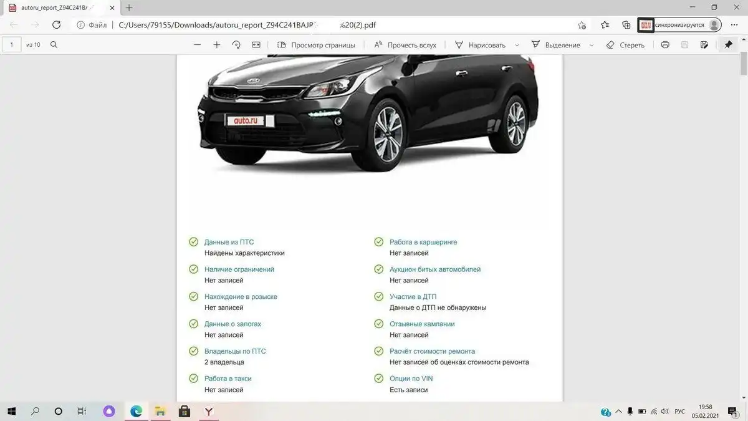Viewport: 748px width, 421px height.
Task: Expand the Нарисовать pen options arrow
Action: [x=517, y=45]
